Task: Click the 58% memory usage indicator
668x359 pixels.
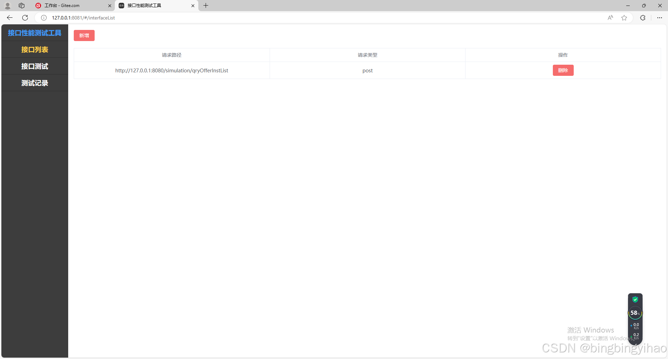Action: (x=635, y=313)
